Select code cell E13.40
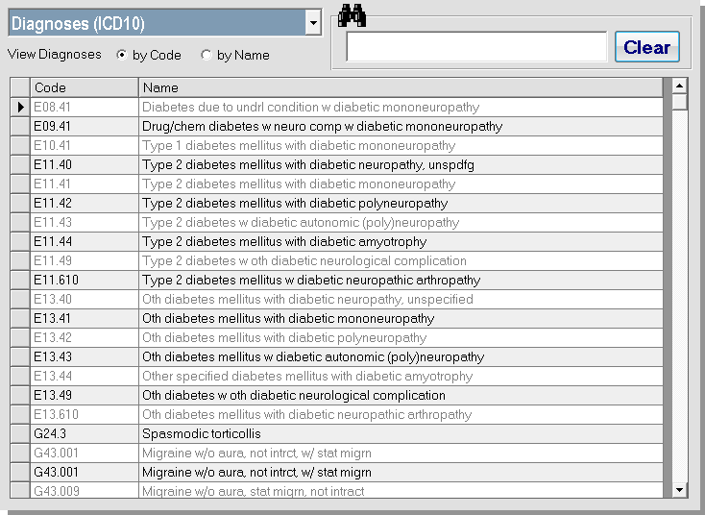The image size is (705, 515). (x=85, y=299)
